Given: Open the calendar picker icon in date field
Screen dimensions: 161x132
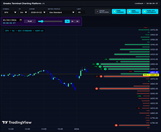Looking at the screenshot, I should [21, 20].
